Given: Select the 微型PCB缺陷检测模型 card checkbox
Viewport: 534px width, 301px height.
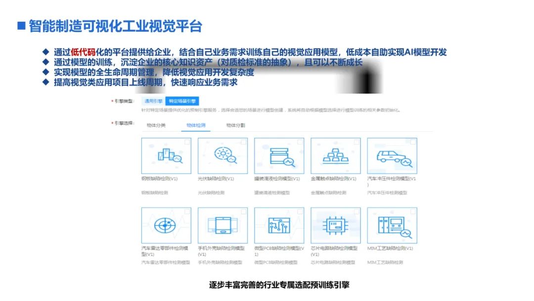Looking at the screenshot, I should tap(300, 212).
